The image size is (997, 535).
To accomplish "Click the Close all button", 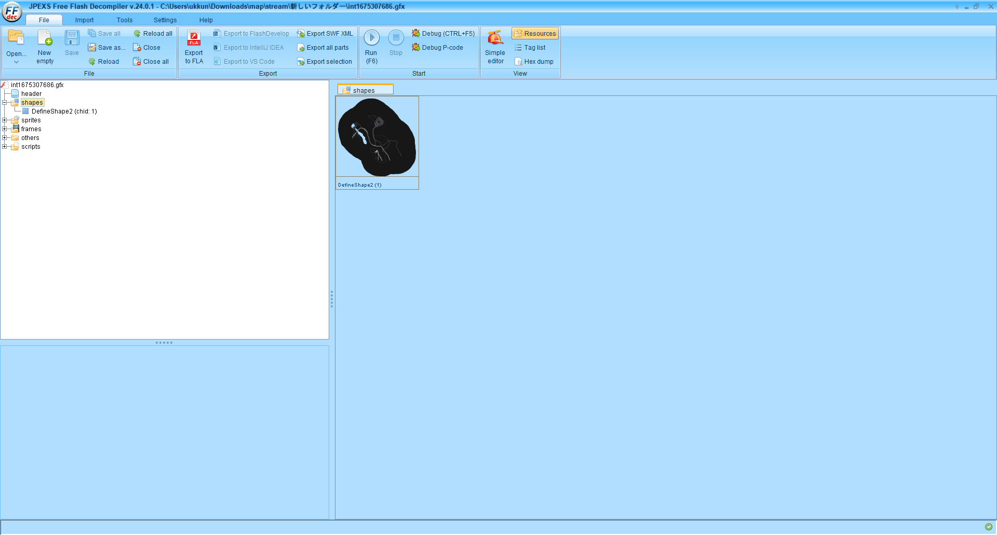I will (x=151, y=62).
